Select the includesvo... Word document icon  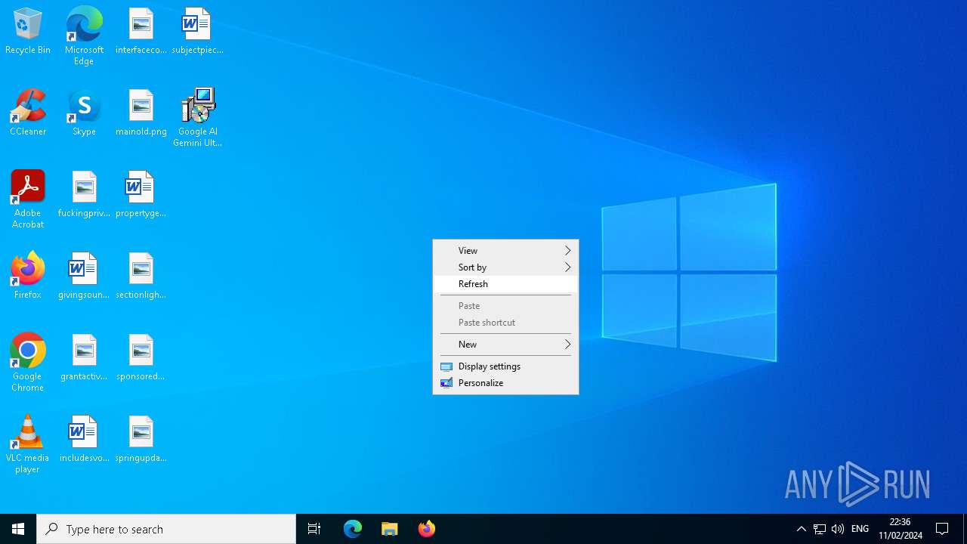click(84, 440)
